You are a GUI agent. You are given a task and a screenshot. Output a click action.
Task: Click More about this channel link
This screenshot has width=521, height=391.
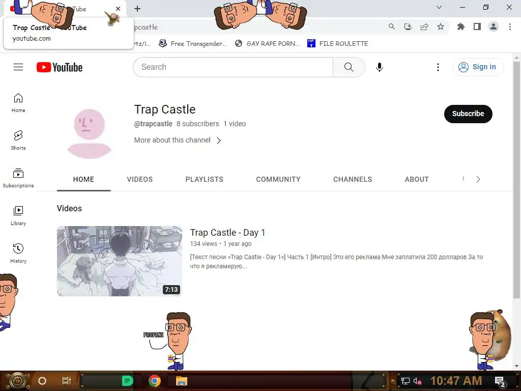click(x=172, y=140)
